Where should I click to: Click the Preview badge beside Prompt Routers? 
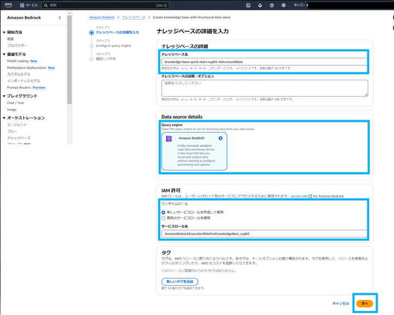click(x=39, y=88)
